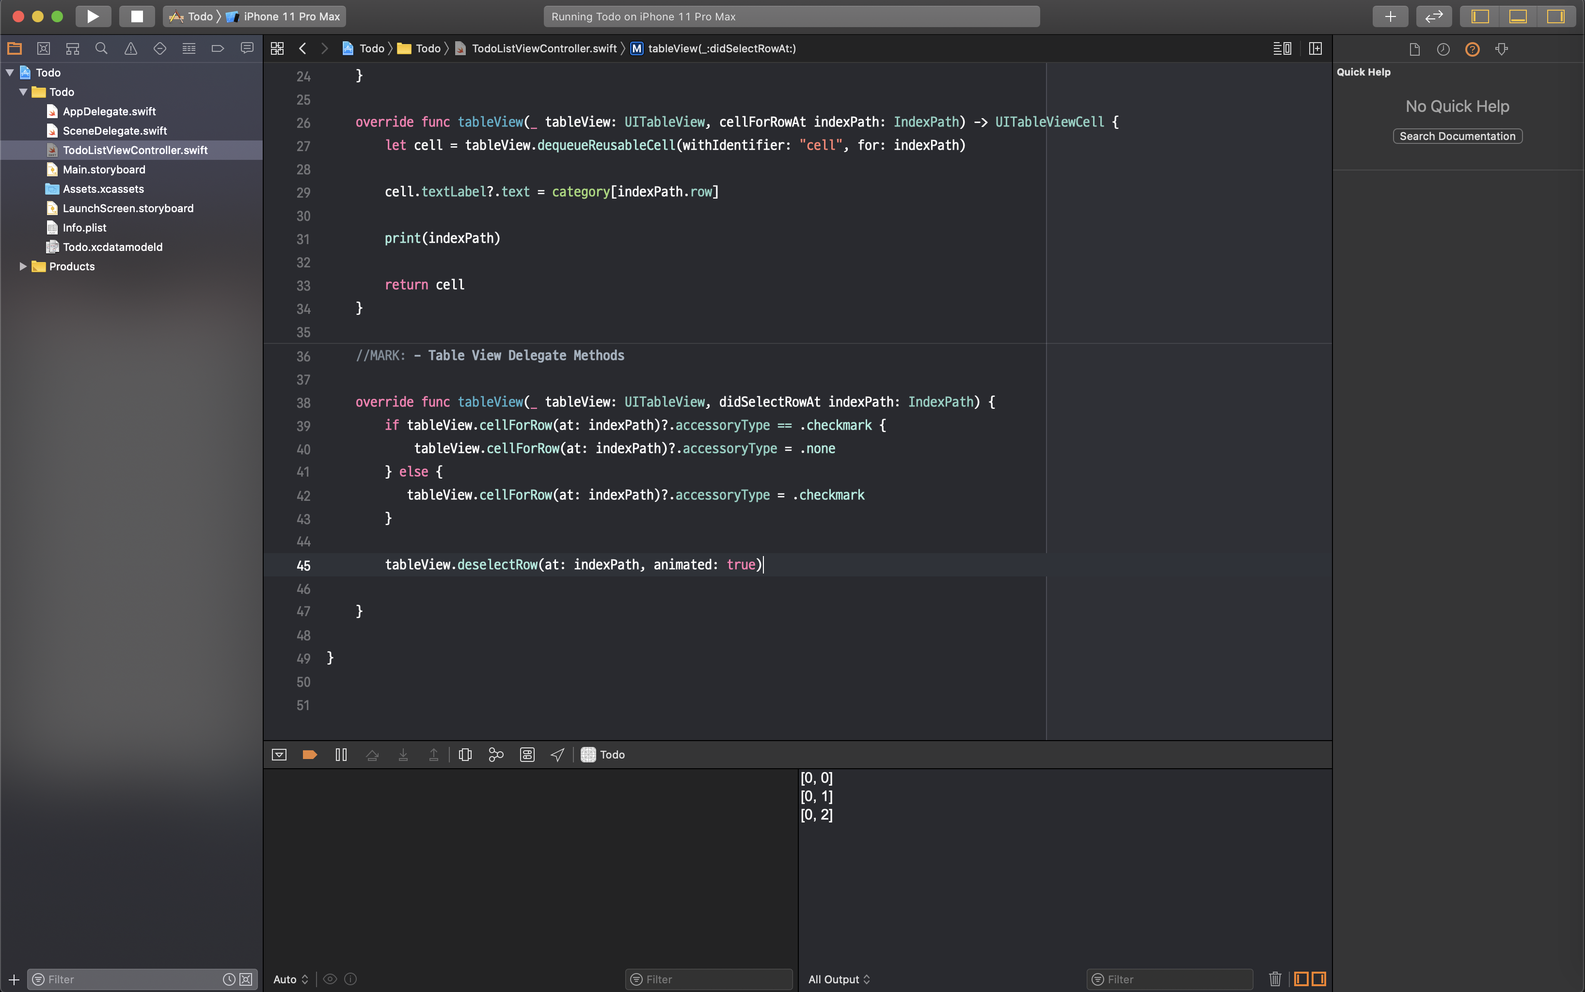
Task: Click the Search Documentation button
Action: coord(1457,136)
